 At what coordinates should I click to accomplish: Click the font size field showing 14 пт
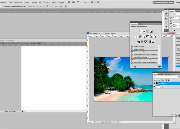[176, 18]
